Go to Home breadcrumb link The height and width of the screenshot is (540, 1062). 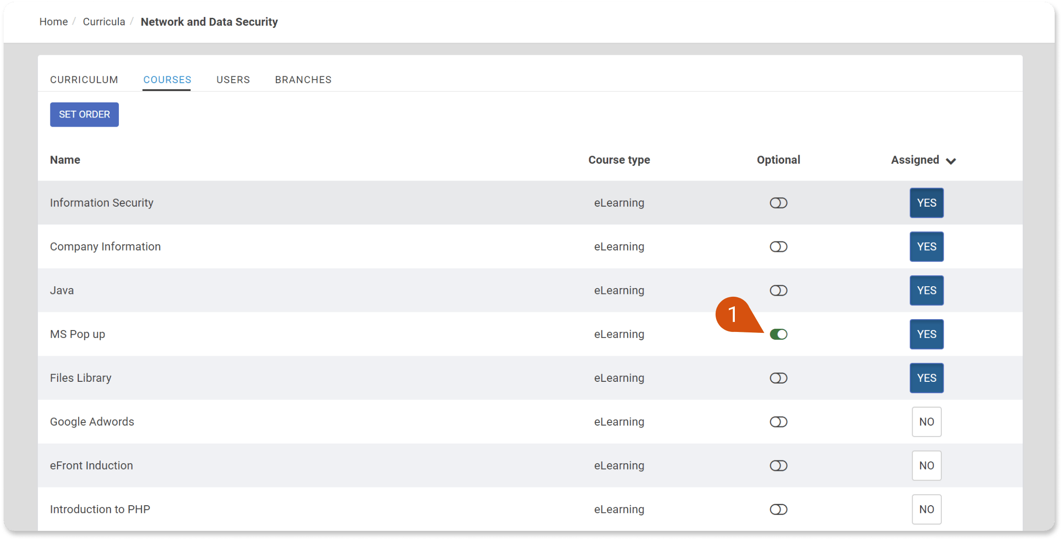tap(53, 22)
